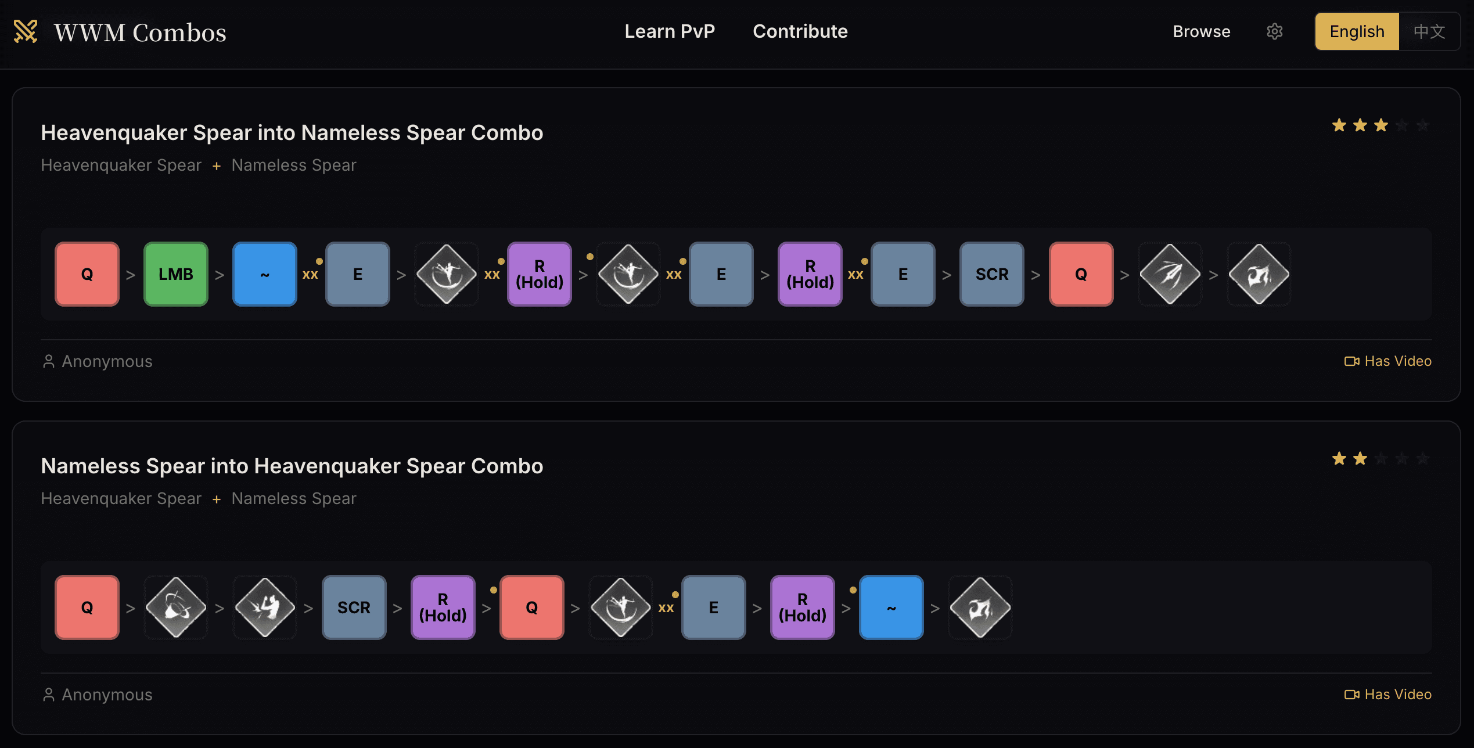Click the kick skill icon in second combo
This screenshot has height=748, width=1474.
coord(264,607)
